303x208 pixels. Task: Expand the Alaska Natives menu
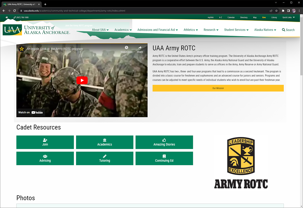265,30
